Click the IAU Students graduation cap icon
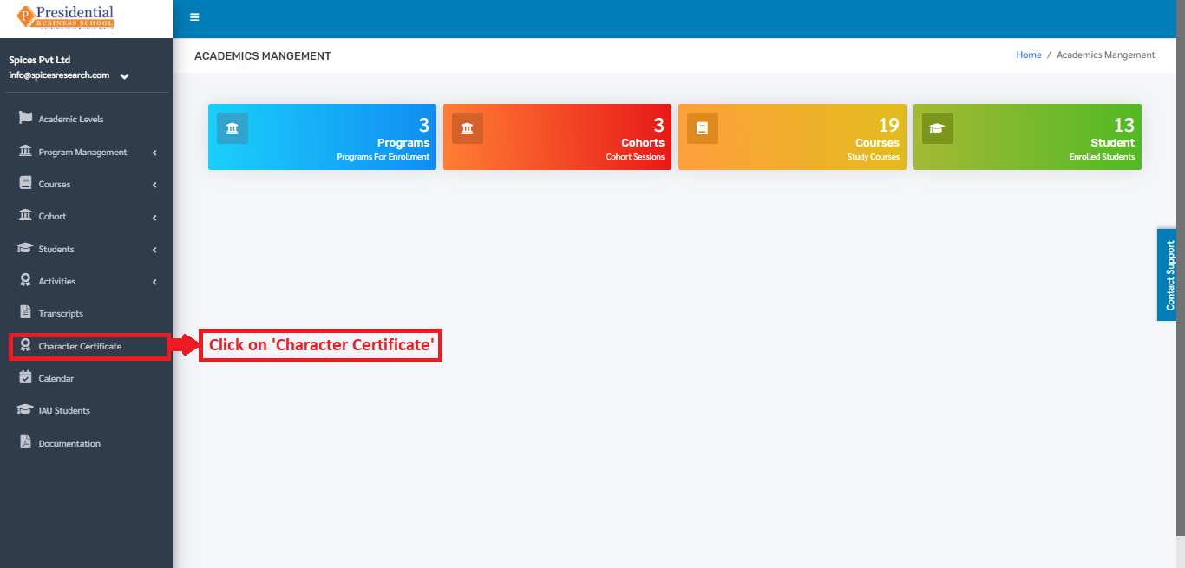This screenshot has height=568, width=1185. [x=25, y=410]
